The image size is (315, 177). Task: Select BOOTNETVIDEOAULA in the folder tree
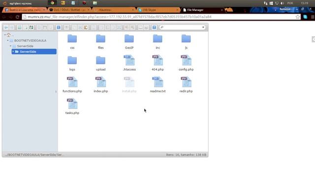tap(30, 40)
